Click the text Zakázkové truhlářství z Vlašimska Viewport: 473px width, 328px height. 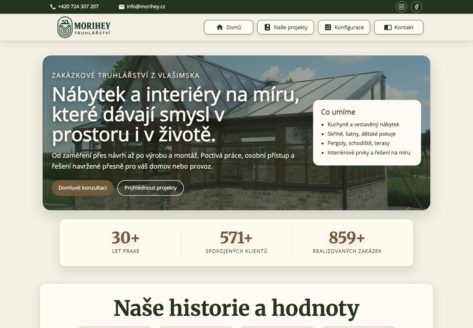pyautogui.click(x=126, y=75)
